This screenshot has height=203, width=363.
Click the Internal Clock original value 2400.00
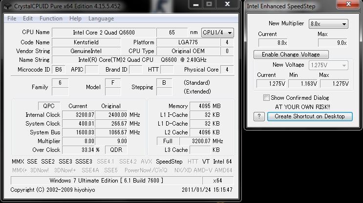coord(111,115)
